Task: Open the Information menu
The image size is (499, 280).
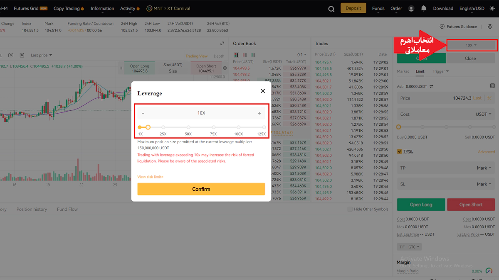Action: (x=102, y=8)
